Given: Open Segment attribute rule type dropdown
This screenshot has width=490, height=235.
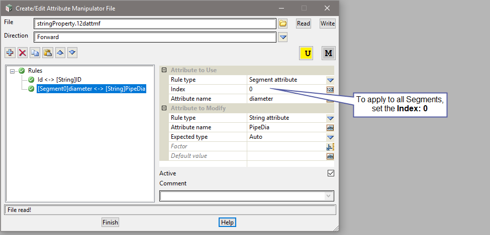Looking at the screenshot, I should [330, 80].
